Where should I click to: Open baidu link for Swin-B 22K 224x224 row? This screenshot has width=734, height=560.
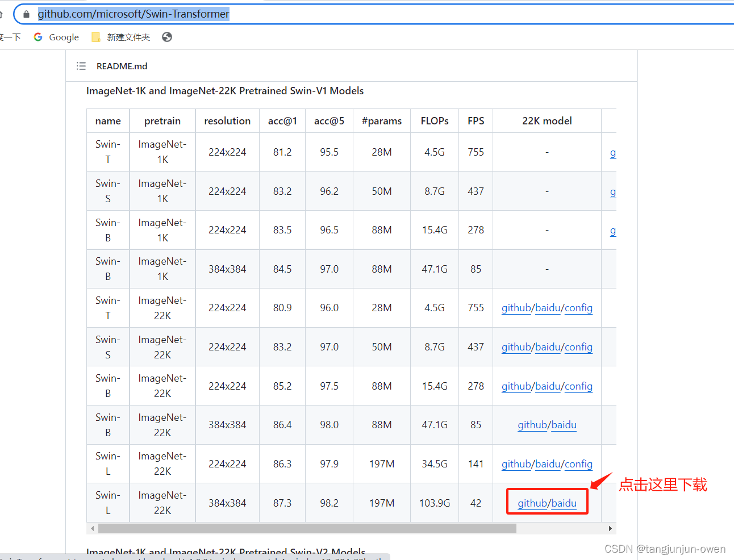tap(548, 386)
